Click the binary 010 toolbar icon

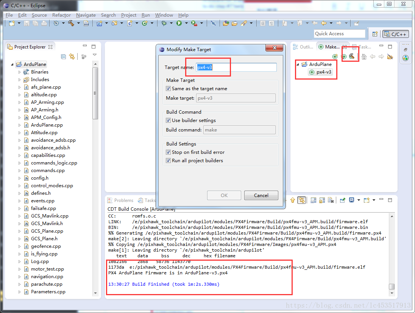pyautogui.click(x=86, y=23)
